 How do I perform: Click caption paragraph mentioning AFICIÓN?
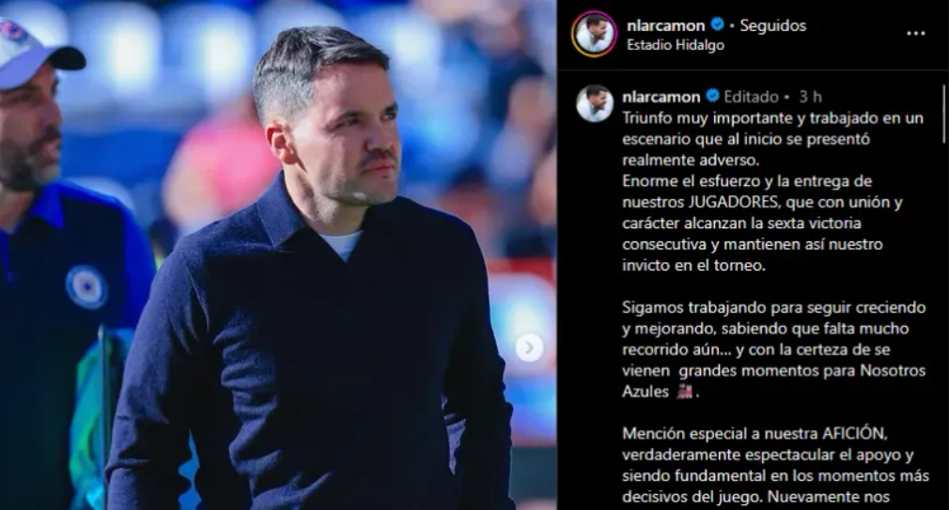774,465
